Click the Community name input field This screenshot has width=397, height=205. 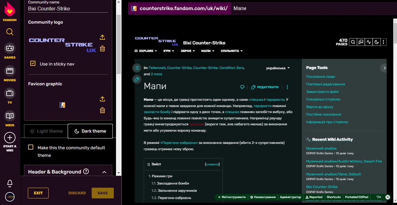pyautogui.click(x=68, y=9)
